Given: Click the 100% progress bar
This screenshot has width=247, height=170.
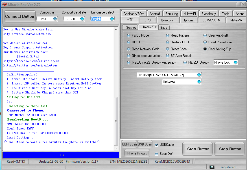Looking at the screenshot, I should coord(61,155).
